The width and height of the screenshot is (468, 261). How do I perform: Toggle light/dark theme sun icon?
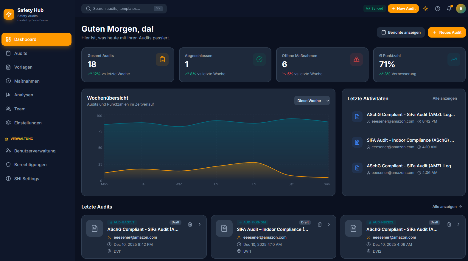tap(425, 9)
